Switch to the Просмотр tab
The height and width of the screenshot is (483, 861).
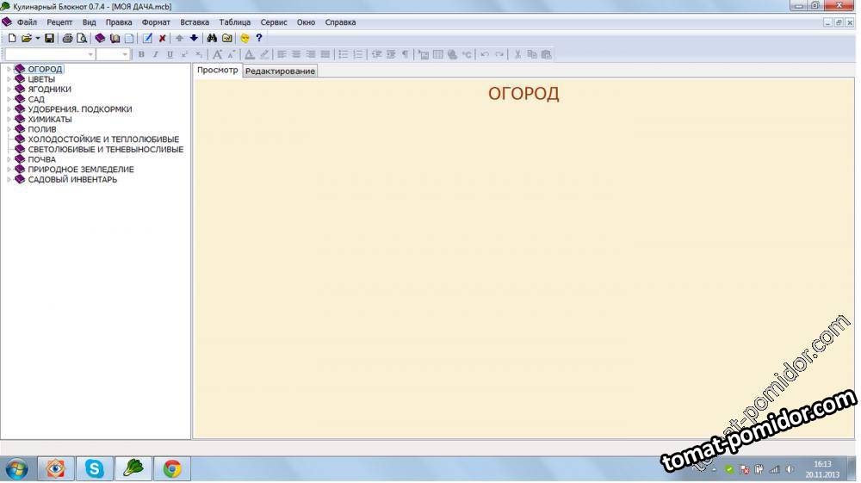[218, 71]
